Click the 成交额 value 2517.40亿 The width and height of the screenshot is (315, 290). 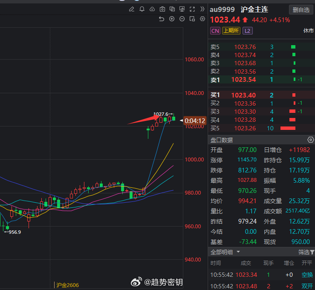point(298,211)
